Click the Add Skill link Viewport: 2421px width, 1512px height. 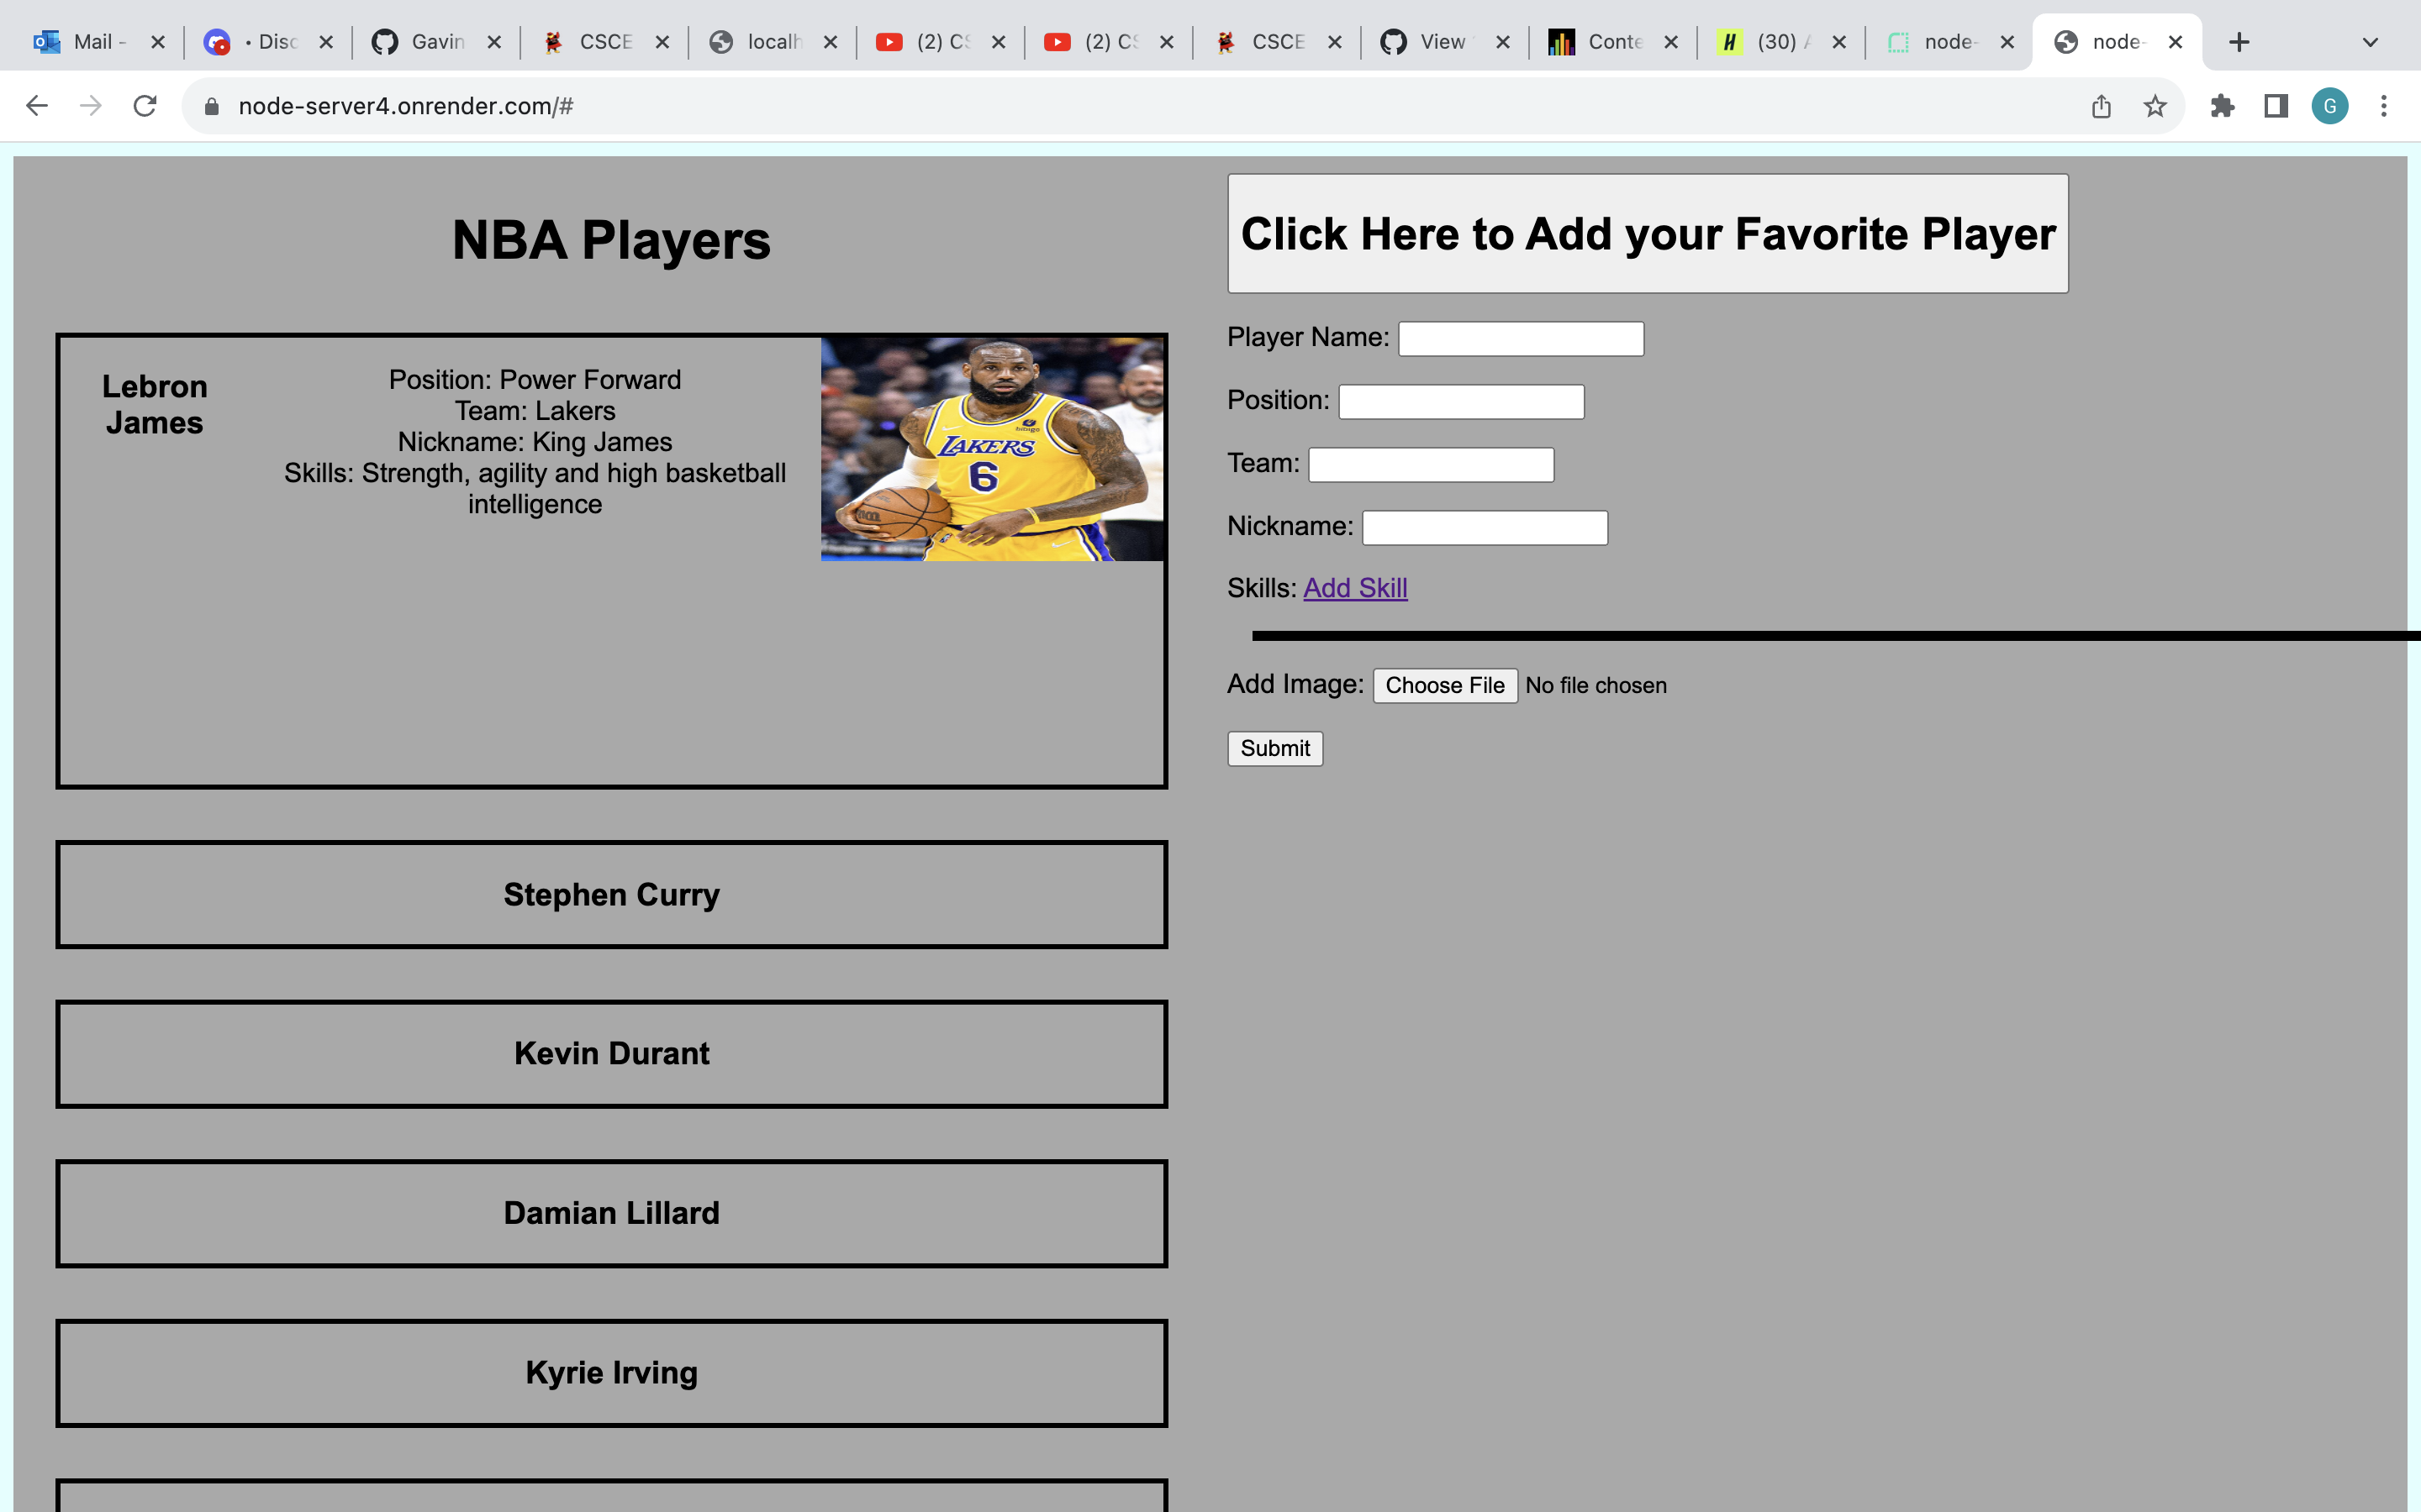click(x=1354, y=588)
